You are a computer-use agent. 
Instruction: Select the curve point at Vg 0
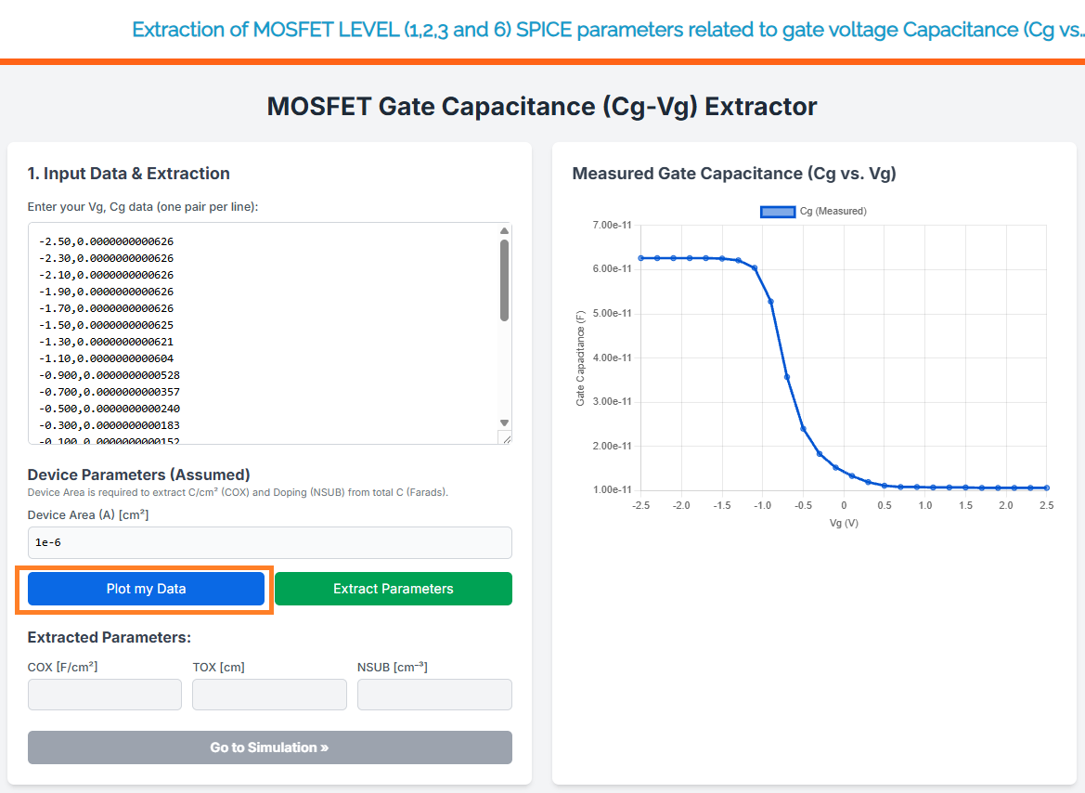[x=835, y=468]
